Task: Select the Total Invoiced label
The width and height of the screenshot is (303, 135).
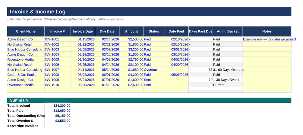Action: [x=19, y=106]
